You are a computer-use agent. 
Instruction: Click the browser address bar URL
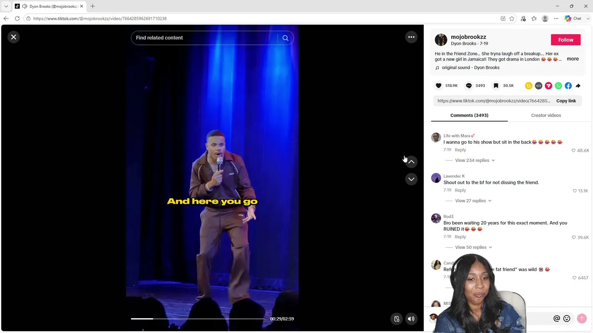pos(100,18)
